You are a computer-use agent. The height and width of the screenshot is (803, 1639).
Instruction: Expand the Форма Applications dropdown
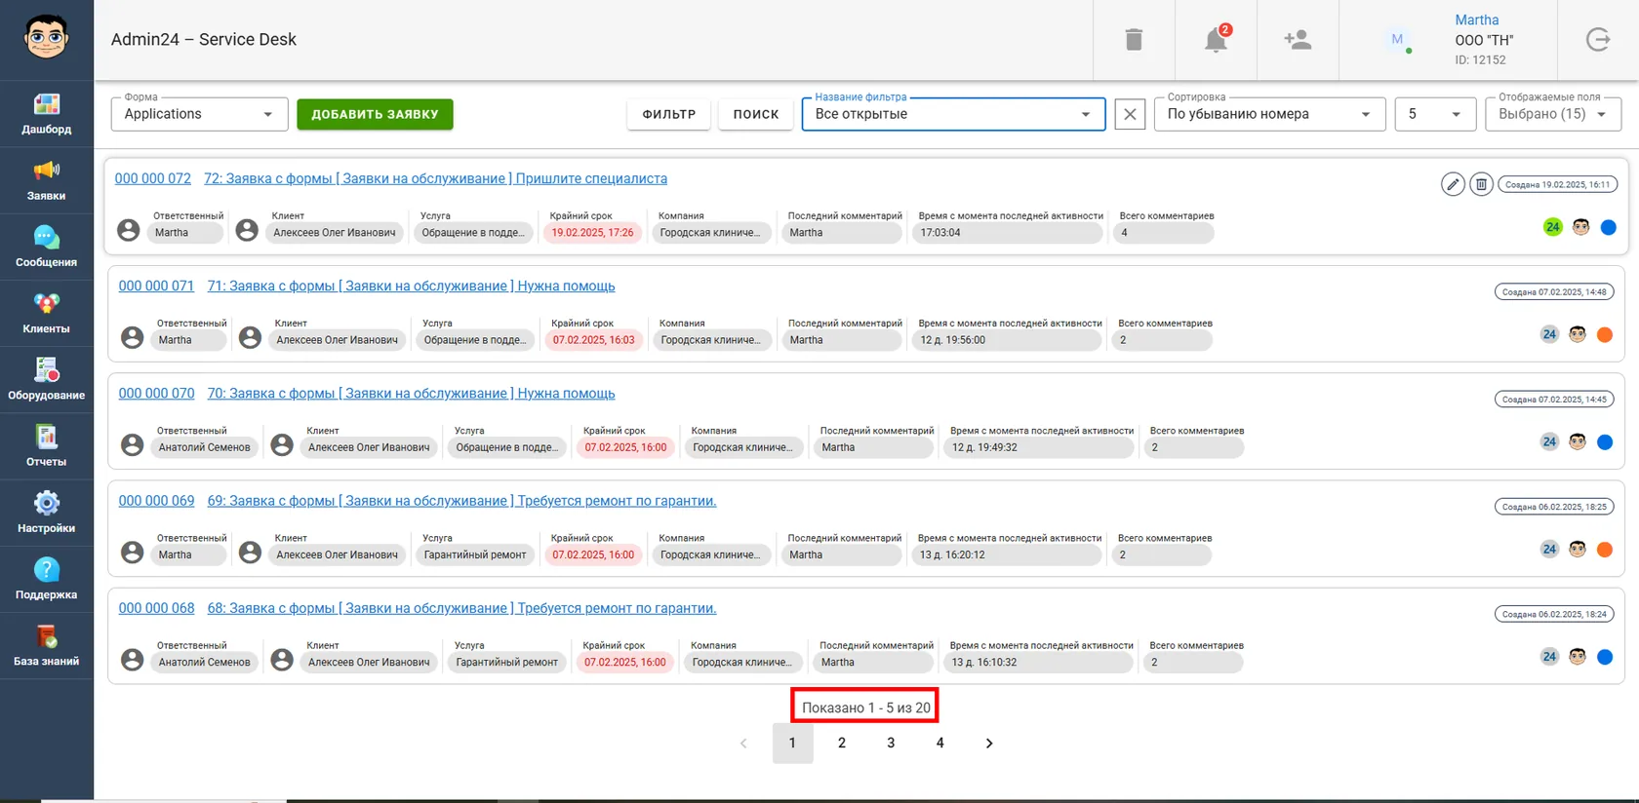pos(199,114)
